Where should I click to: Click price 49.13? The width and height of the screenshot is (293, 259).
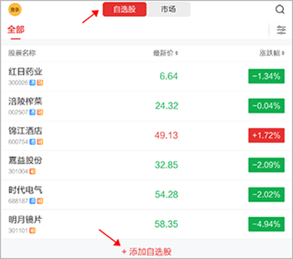coord(166,135)
